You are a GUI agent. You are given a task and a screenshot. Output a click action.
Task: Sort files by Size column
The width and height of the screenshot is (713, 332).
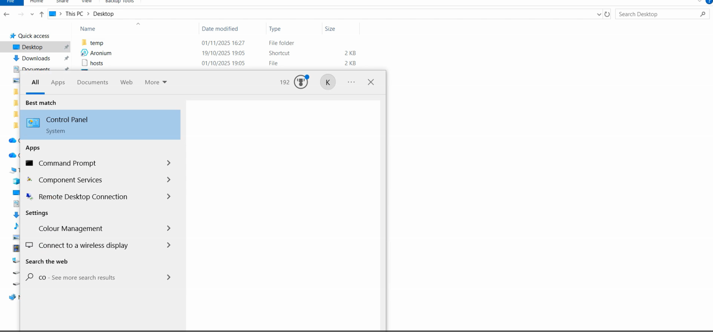tap(330, 29)
